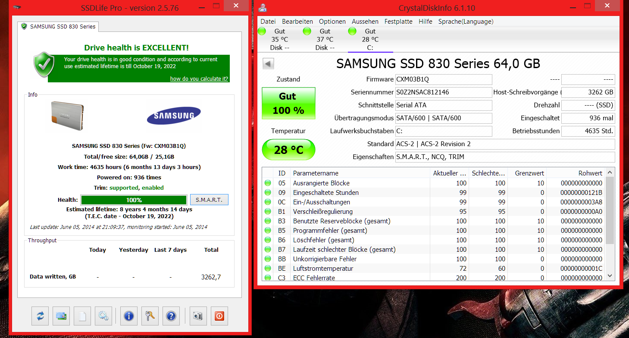The height and width of the screenshot is (338, 629).
Task: Click status dot for Ausrangierte Blöcke row
Action: point(268,183)
